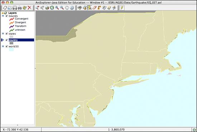Select the Zoom In magnifier tool
Image resolution: width=197 pixels, height=132 pixels.
pyautogui.click(x=57, y=8)
